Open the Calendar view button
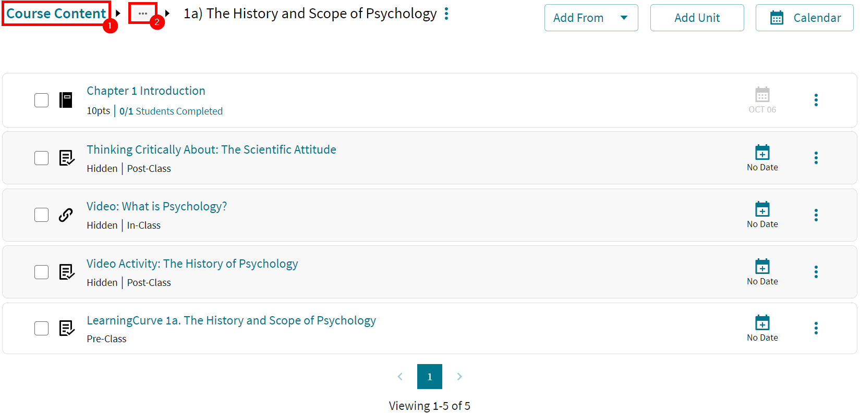Screen dimensions: 860x413 tap(804, 17)
